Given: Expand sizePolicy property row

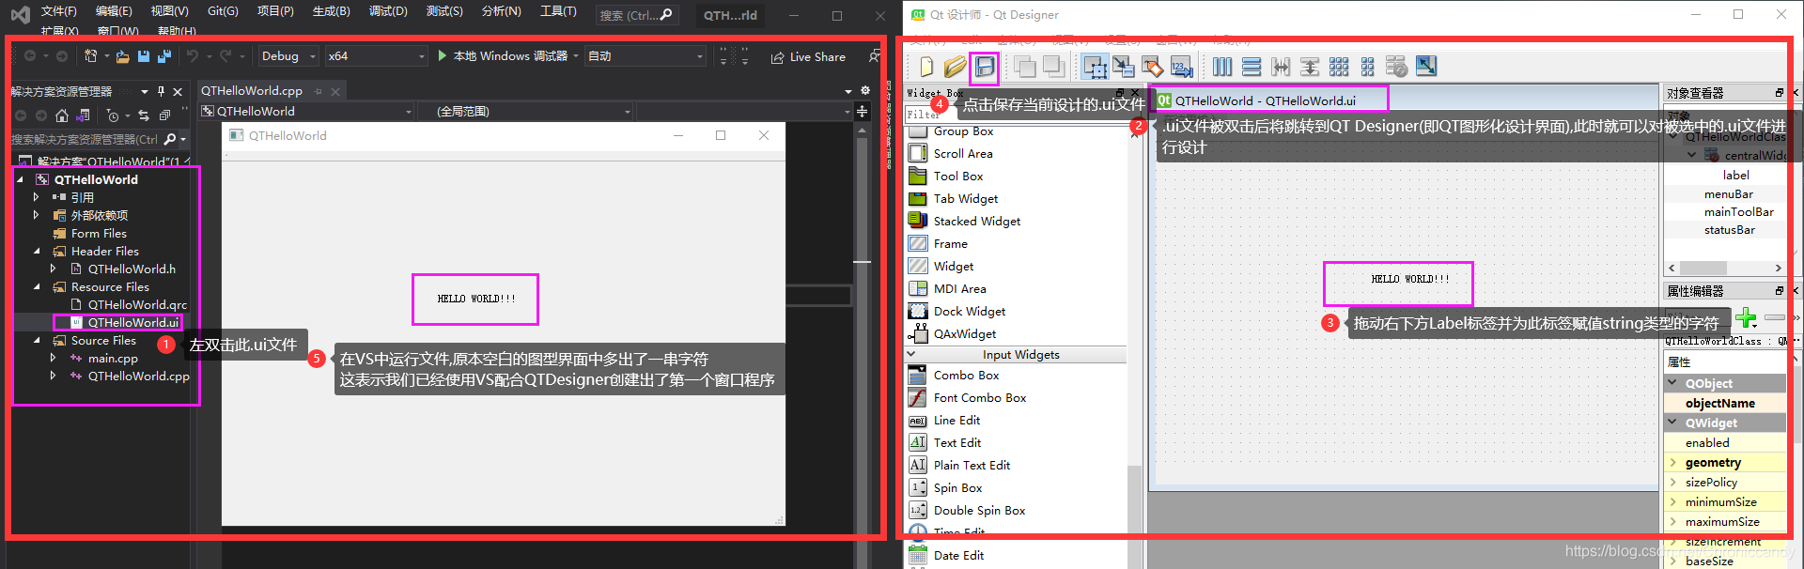Looking at the screenshot, I should [x=1673, y=482].
